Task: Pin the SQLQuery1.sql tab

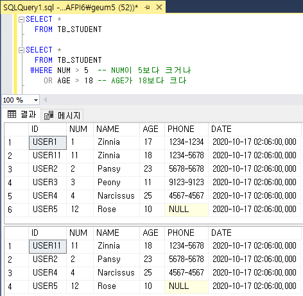Action: [x=147, y=8]
